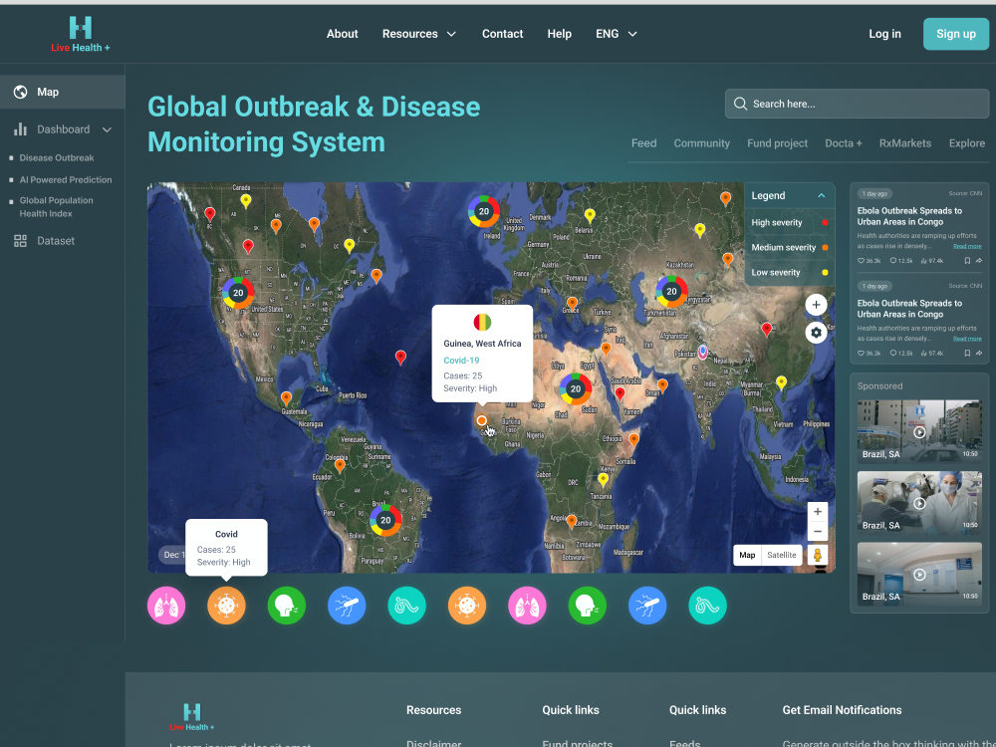This screenshot has height=747, width=996.
Task: Expand the Resources dropdown menu
Action: click(x=419, y=34)
